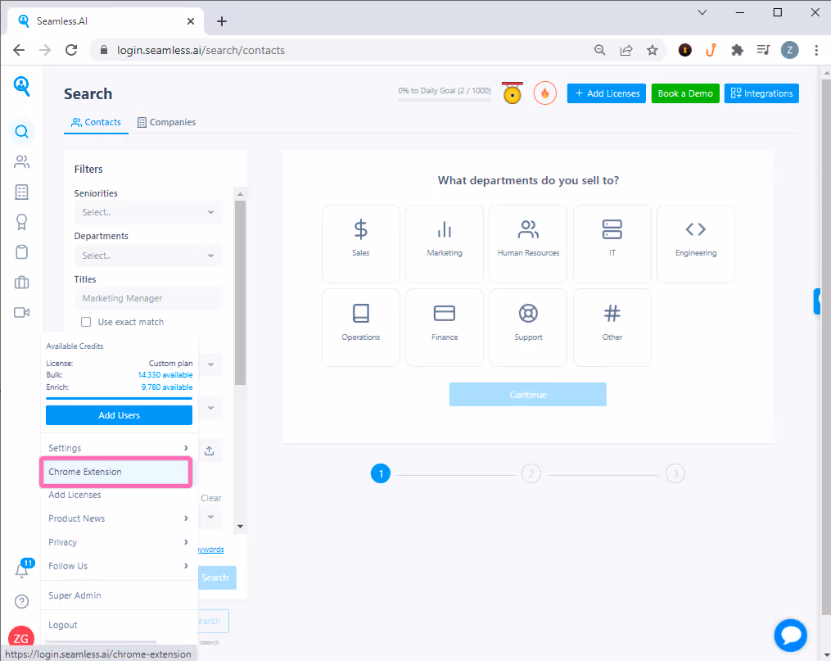Open the Integrations button
Image resolution: width=831 pixels, height=661 pixels.
761,93
